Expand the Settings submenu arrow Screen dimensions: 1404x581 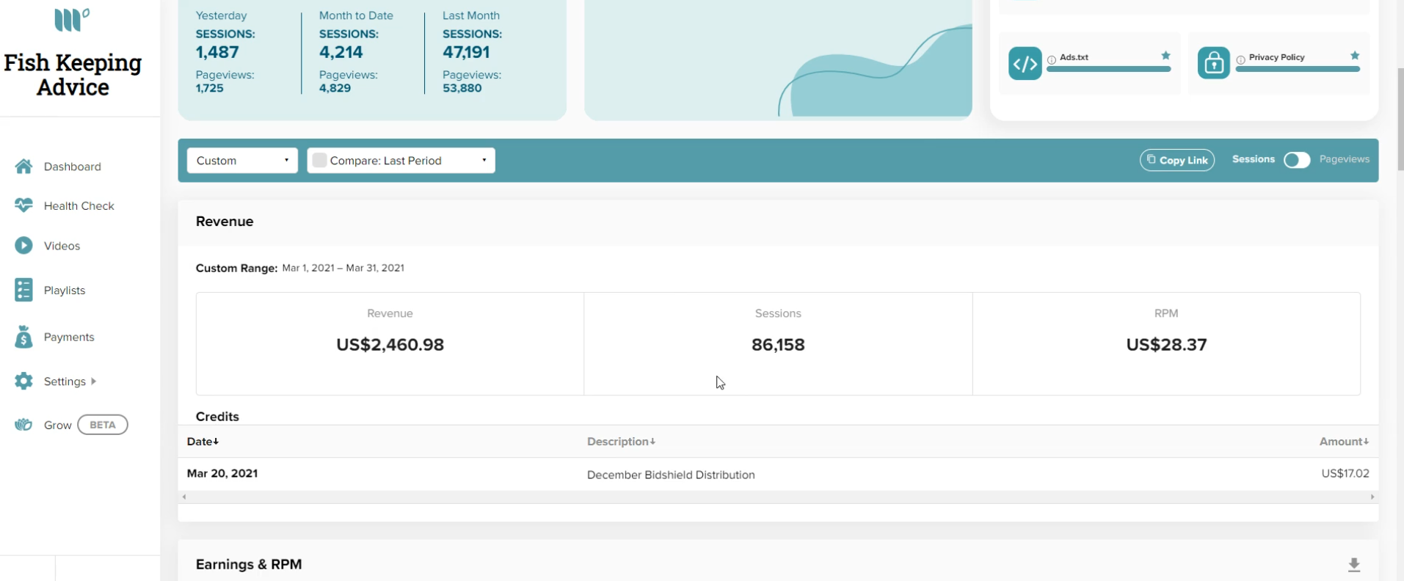(x=93, y=381)
